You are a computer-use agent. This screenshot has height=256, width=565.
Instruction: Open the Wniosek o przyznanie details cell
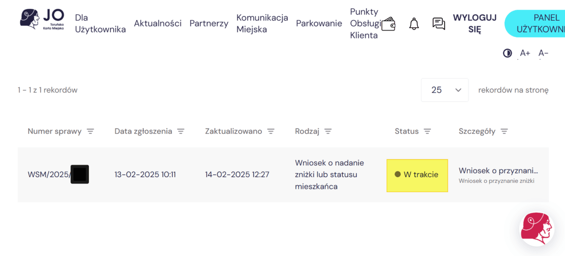(498, 175)
